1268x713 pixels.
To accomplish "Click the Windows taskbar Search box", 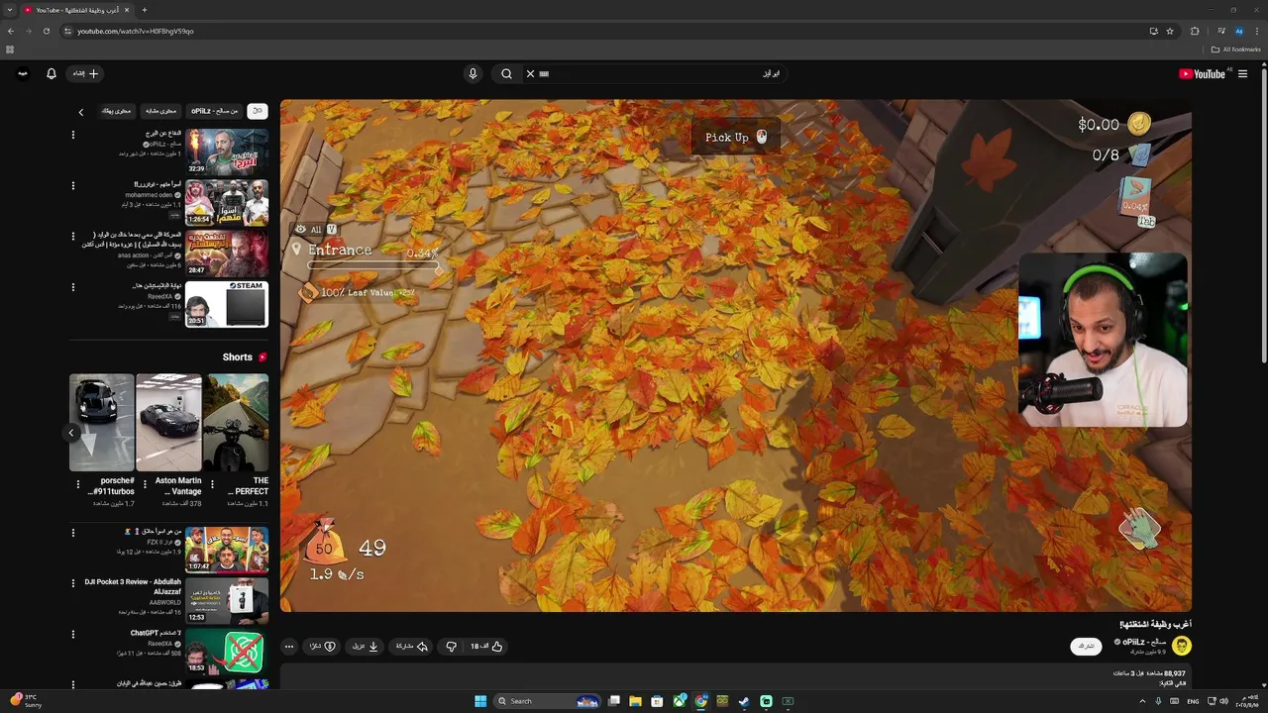I will pos(548,701).
